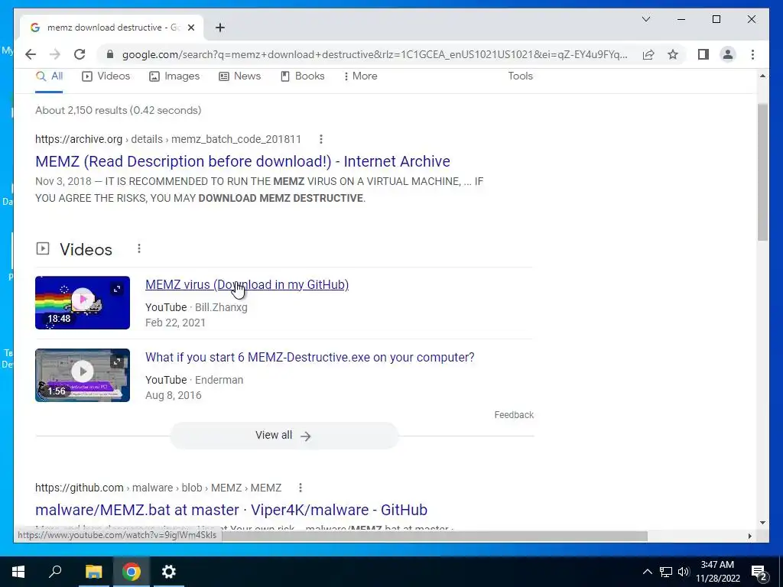Screen dimensions: 783x587
Task: Expand preview icon on 18:48 video thumbnail
Action: pos(117,289)
